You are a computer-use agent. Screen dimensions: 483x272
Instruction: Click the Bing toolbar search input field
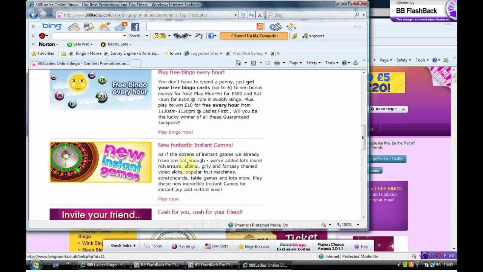pos(201,26)
